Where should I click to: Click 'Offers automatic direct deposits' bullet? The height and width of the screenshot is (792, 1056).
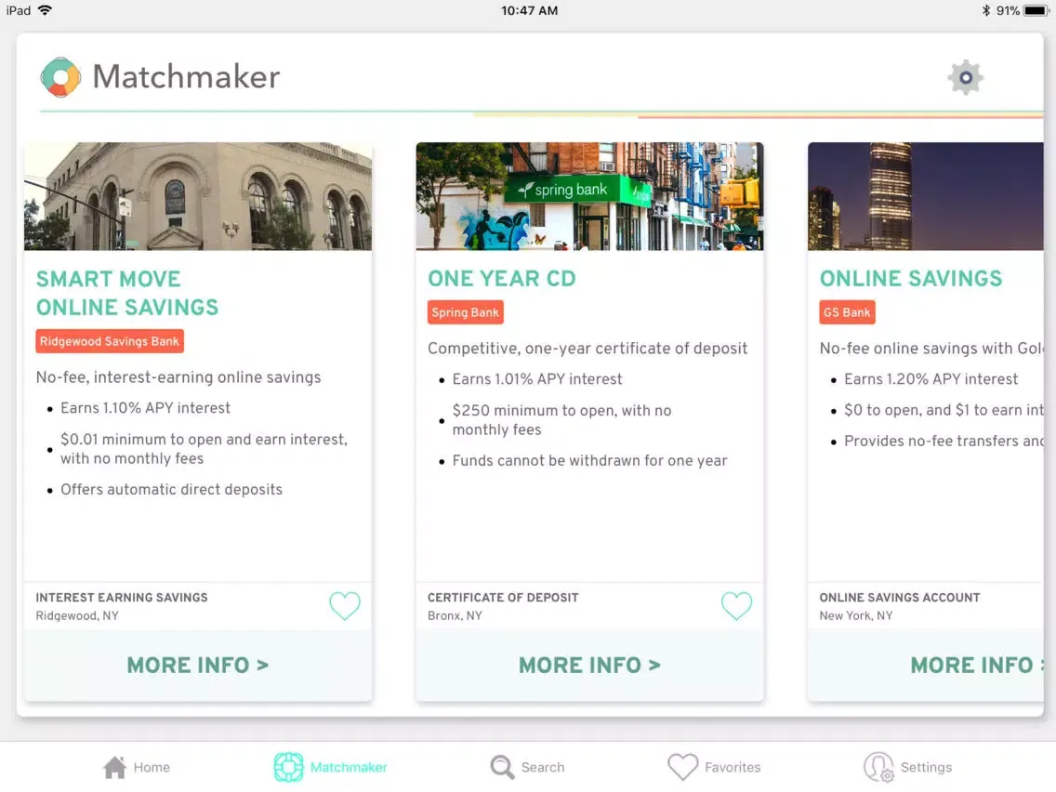coord(172,490)
